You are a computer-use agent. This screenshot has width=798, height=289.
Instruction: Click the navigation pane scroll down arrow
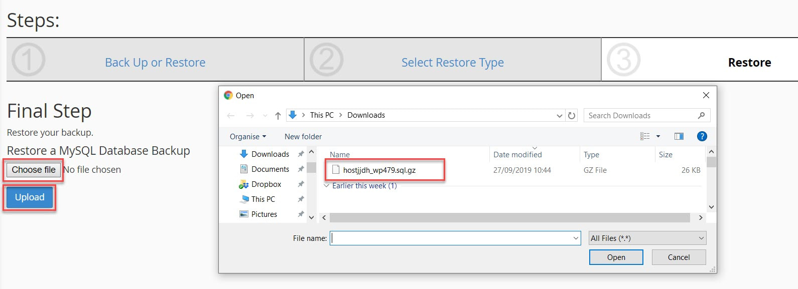coord(311,217)
